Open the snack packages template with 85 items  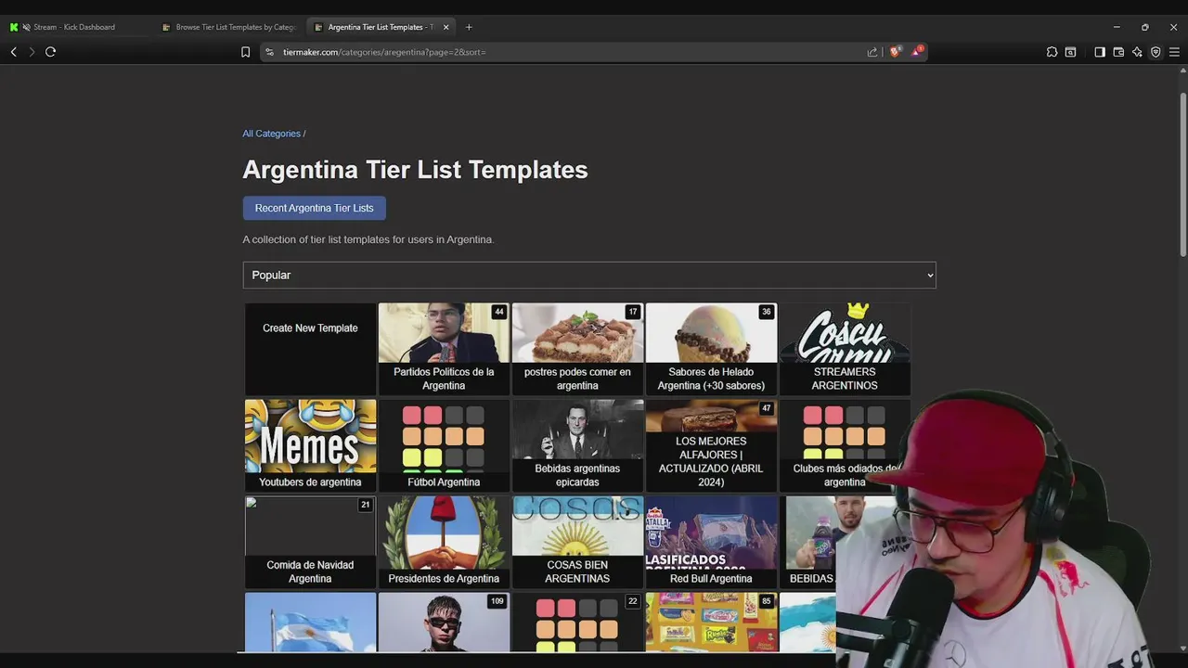711,623
